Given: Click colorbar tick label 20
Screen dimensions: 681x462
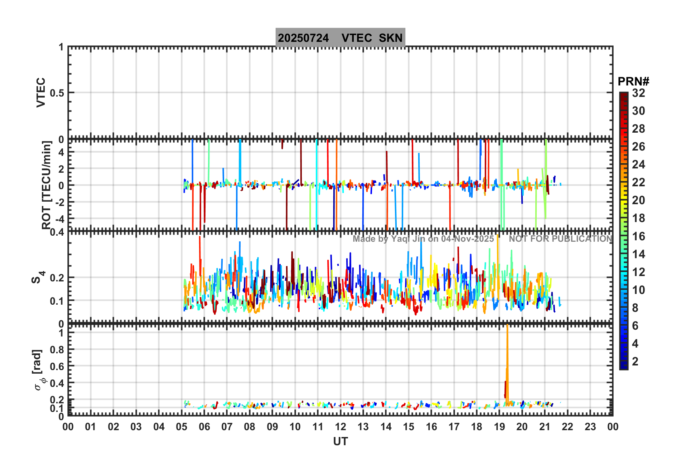Looking at the screenshot, I should point(638,200).
